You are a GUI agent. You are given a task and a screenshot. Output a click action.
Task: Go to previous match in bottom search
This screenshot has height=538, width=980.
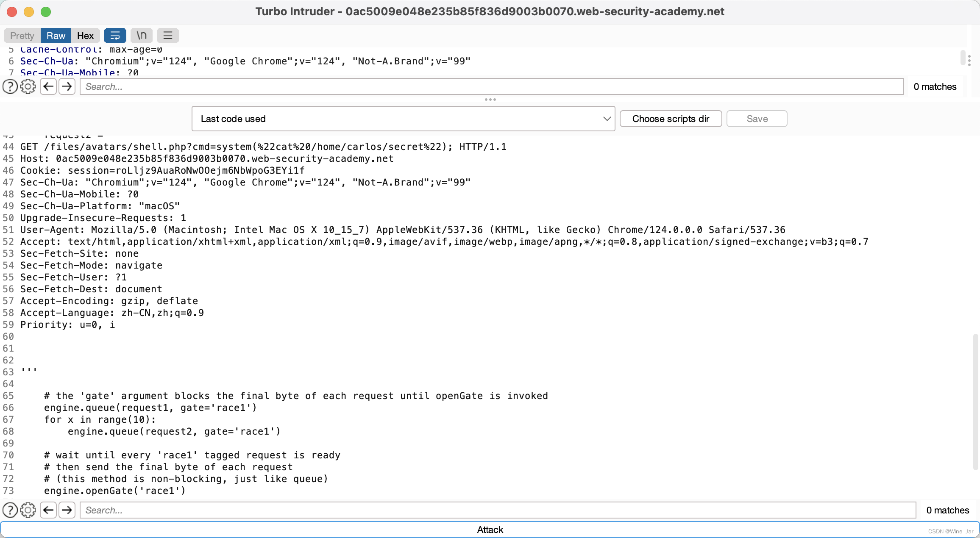48,510
